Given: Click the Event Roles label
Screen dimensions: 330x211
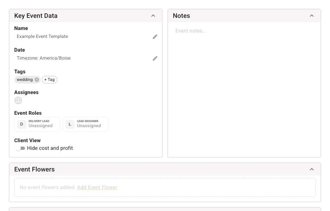Looking at the screenshot, I should click(28, 113).
